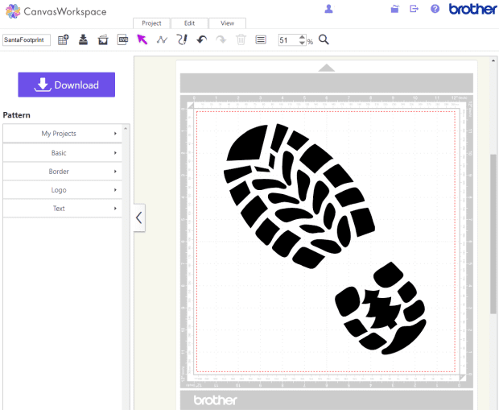Click the Undo arrow
The height and width of the screenshot is (410, 499).
point(201,39)
